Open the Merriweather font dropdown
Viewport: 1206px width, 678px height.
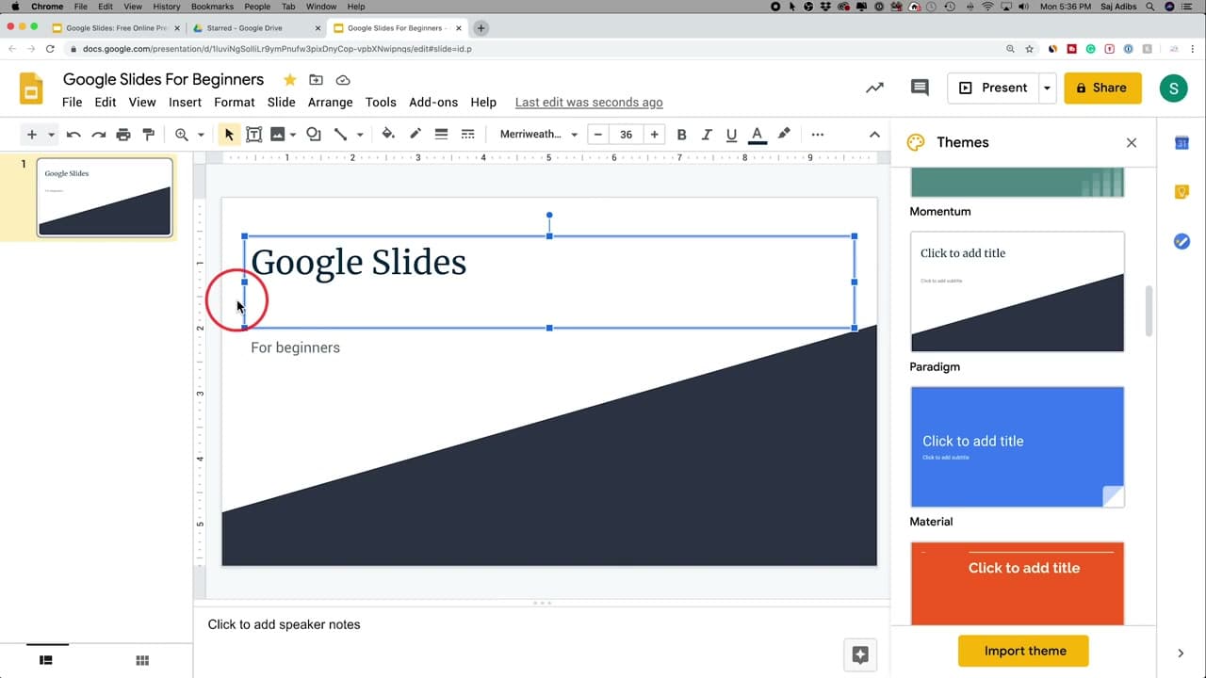pos(538,135)
